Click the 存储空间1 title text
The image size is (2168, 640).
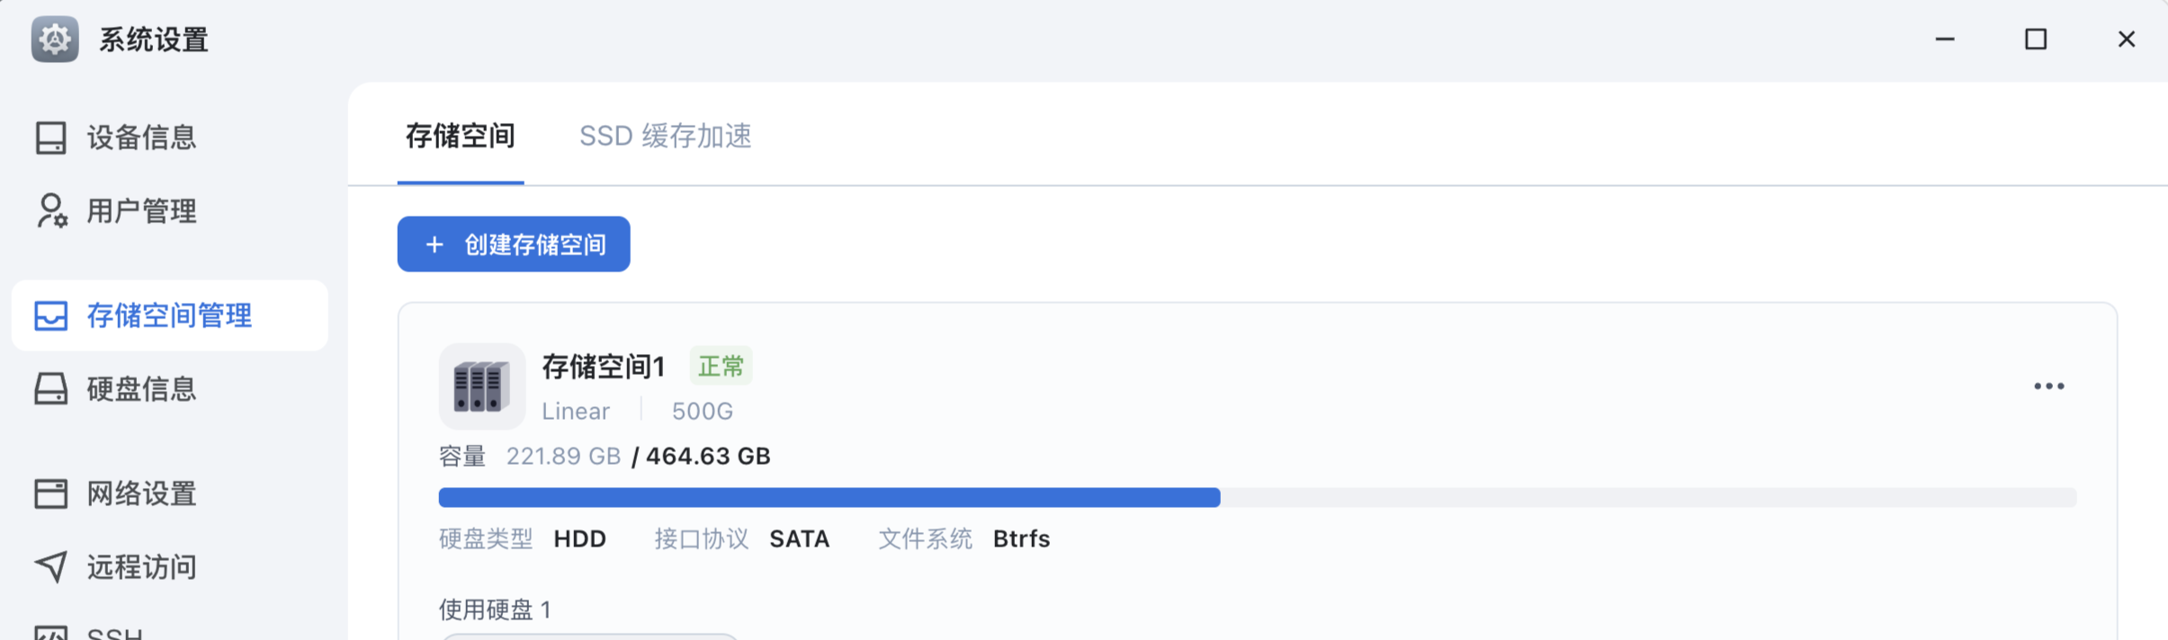[603, 367]
